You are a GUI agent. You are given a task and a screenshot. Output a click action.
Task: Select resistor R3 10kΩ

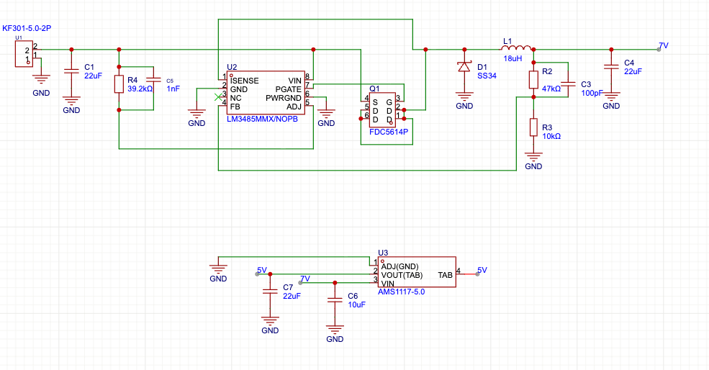point(533,127)
